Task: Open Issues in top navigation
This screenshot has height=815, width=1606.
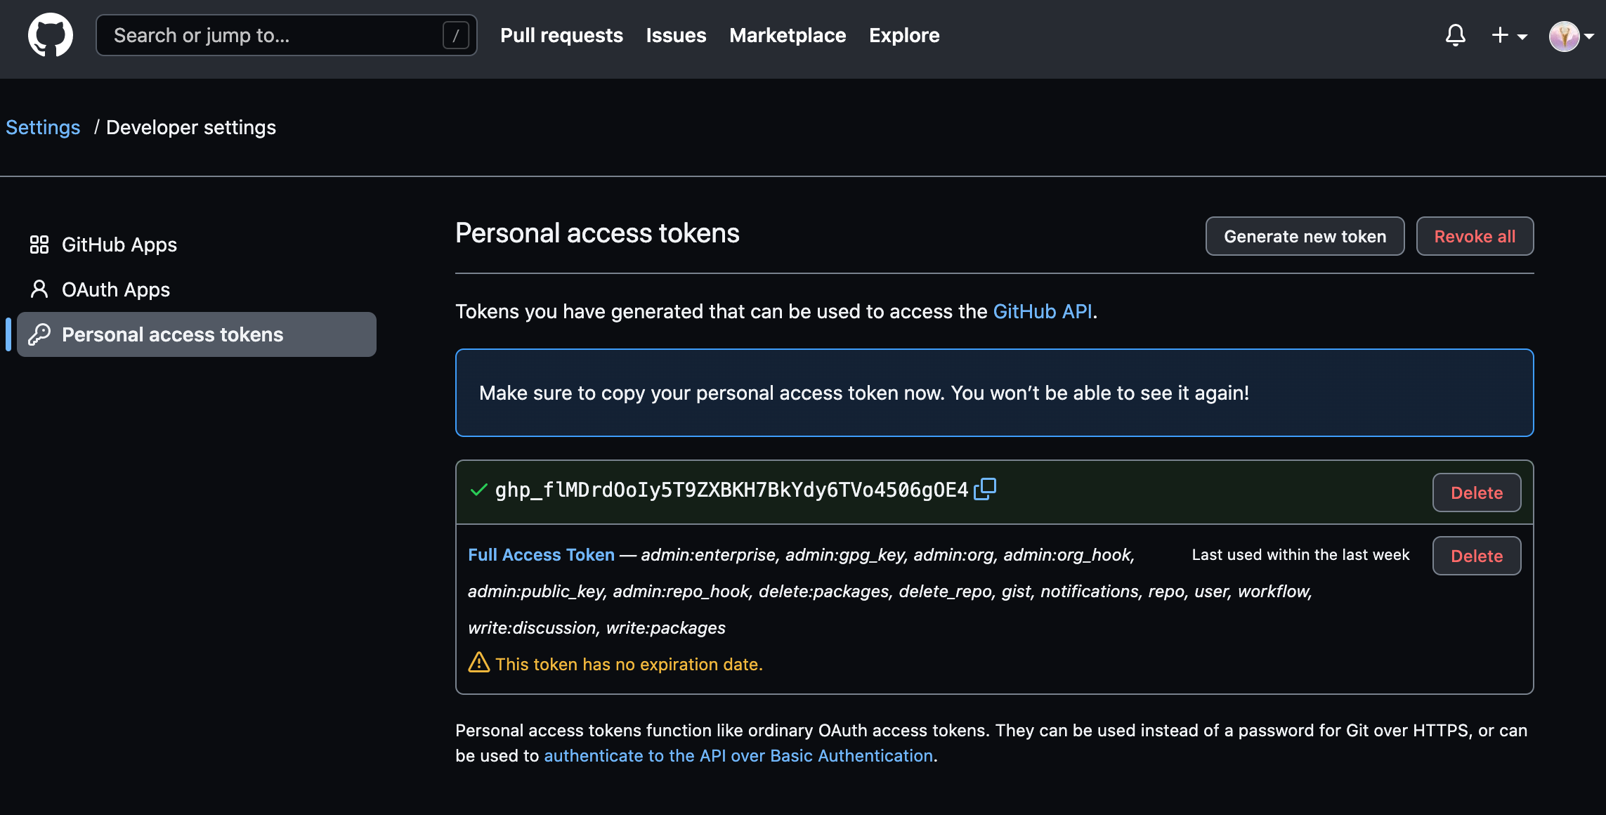Action: [676, 35]
